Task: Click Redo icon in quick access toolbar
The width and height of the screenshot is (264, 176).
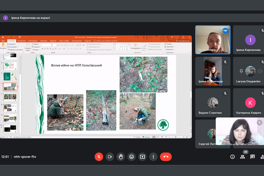Action: [x=14, y=37]
